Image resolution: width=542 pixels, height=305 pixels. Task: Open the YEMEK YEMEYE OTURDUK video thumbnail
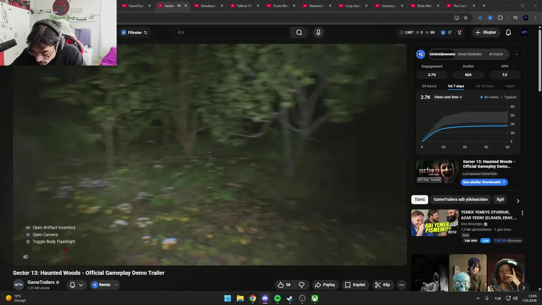pos(434,223)
